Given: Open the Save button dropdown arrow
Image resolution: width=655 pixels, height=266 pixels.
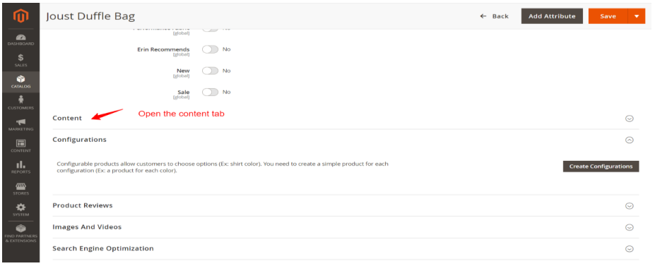Looking at the screenshot, I should [x=637, y=16].
